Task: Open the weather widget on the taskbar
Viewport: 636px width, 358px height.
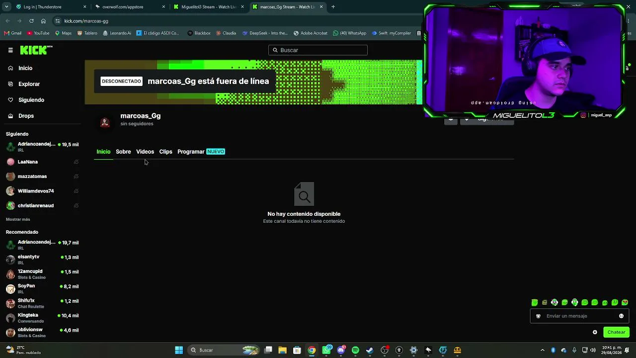Action: point(22,350)
